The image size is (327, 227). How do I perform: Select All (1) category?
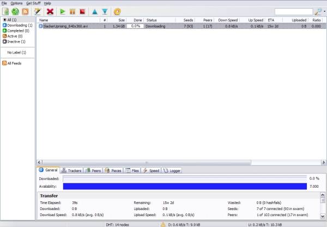(17, 20)
